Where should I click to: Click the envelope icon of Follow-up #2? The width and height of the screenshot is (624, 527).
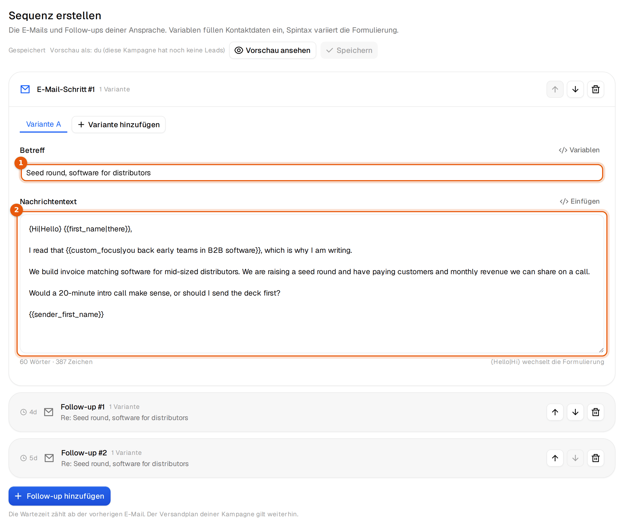(49, 458)
